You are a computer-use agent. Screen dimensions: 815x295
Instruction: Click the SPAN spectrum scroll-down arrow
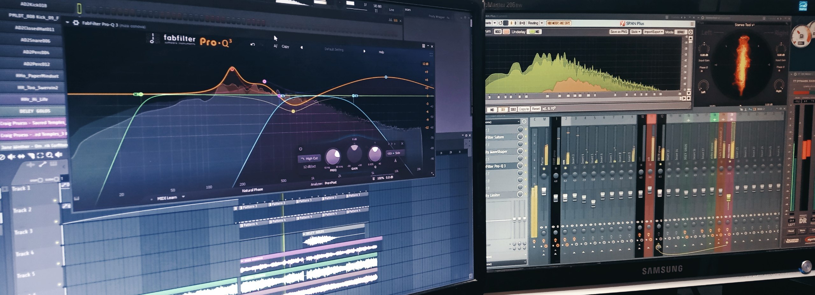click(x=689, y=93)
